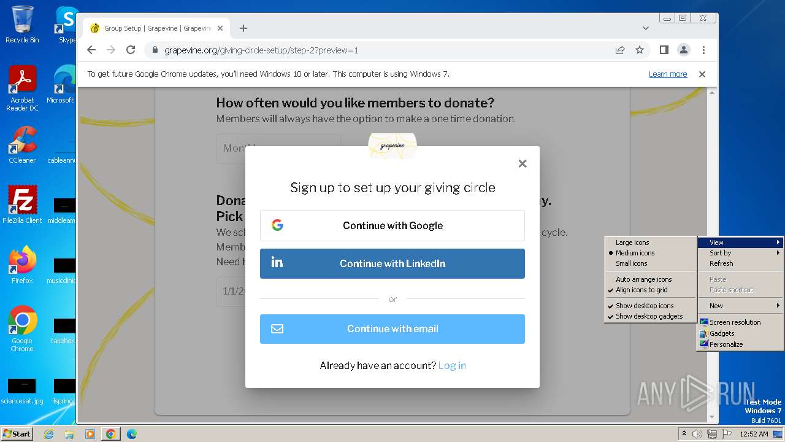785x442 pixels.
Task: Expand the New submenu
Action: [740, 306]
